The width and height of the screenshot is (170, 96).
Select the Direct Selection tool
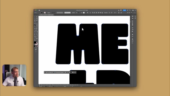pos(37,17)
